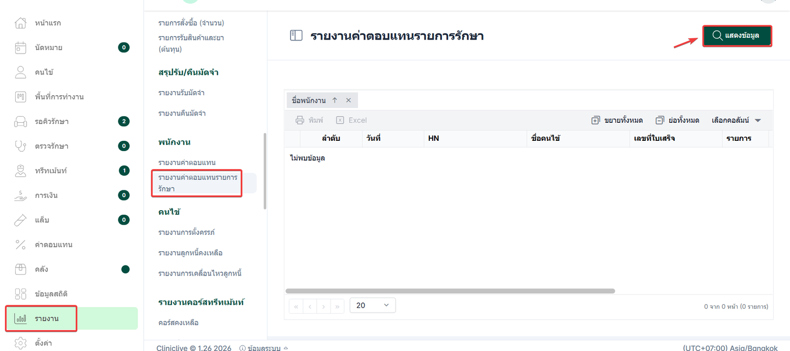Expand ข้อมูลระบบ in the footer
Image resolution: width=790 pixels, height=351 pixels.
[x=264, y=348]
